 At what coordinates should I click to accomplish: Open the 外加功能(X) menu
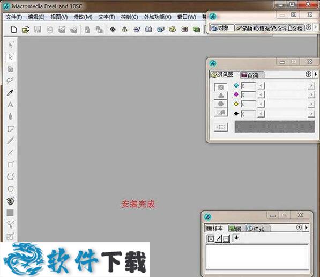coord(158,17)
